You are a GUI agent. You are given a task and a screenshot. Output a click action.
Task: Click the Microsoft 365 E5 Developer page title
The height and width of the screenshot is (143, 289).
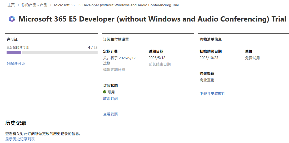tap(152, 19)
